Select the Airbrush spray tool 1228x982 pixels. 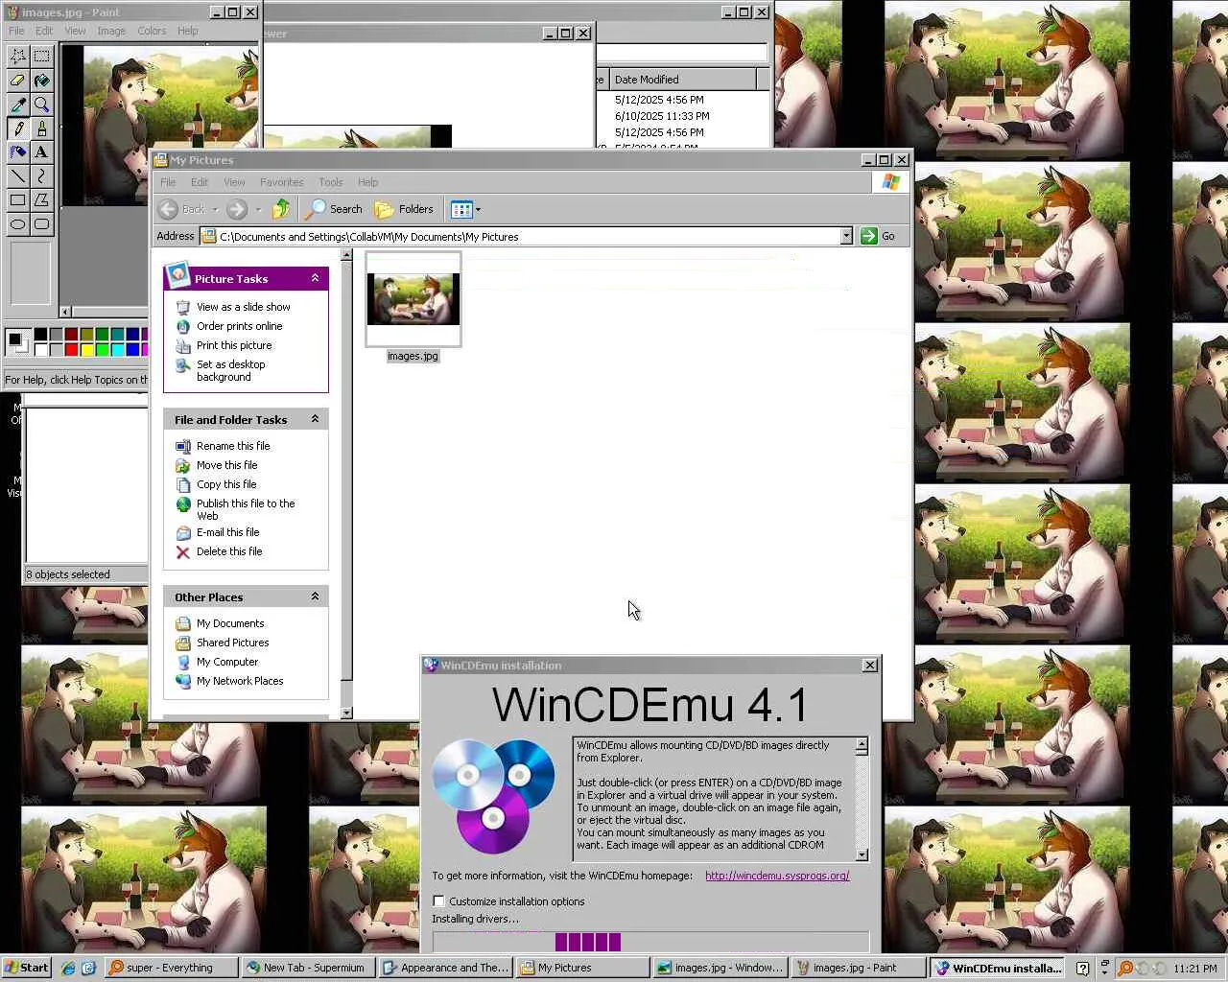point(17,152)
